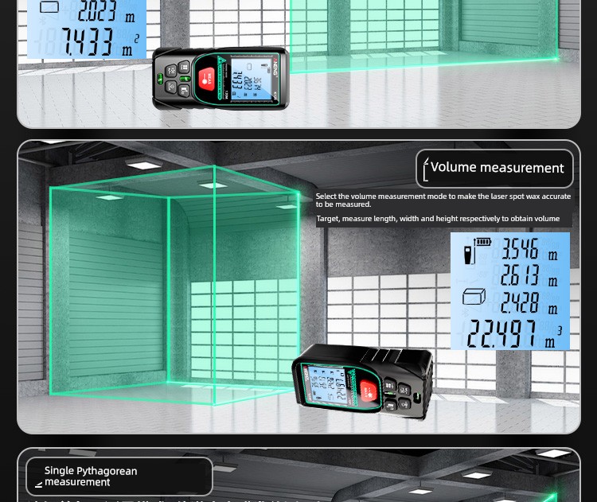Click the LCD screen of the top laser meter
This screenshot has width=597, height=502.
click(x=252, y=80)
